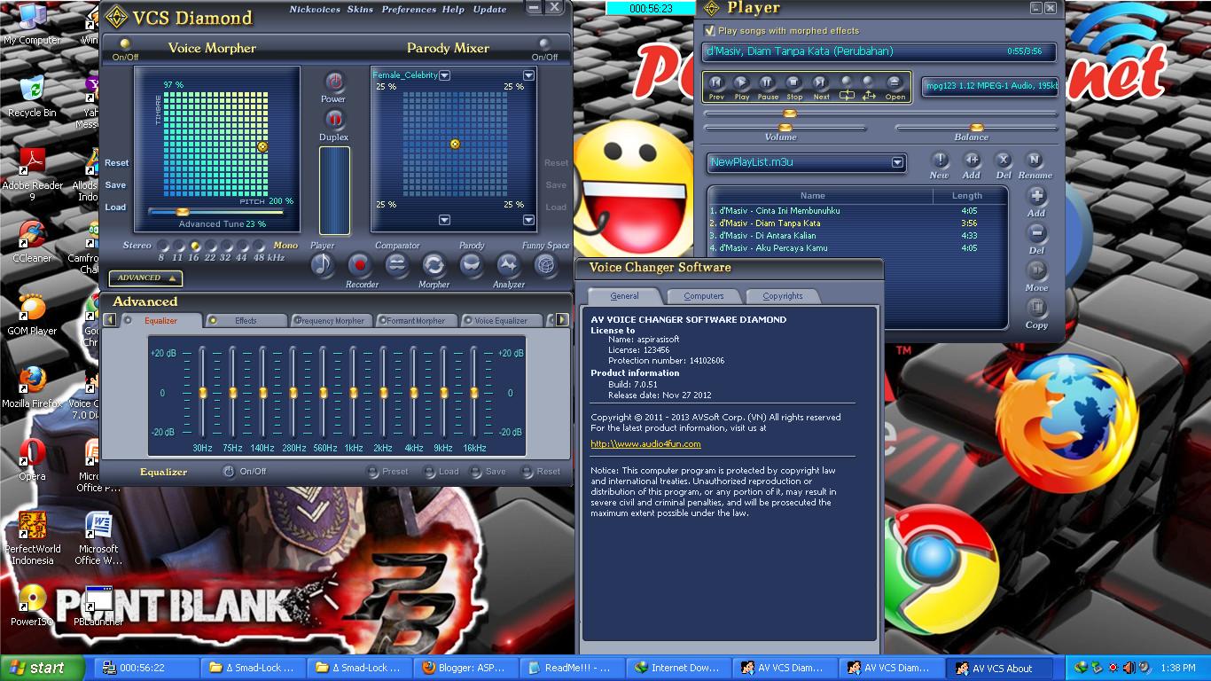
Task: Open the Preferences menu
Action: (409, 10)
